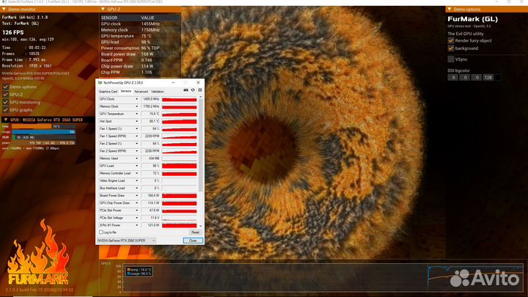Open the Memory Controller Load dropdown
This screenshot has height=297, width=528.
(x=136, y=173)
